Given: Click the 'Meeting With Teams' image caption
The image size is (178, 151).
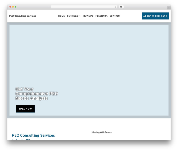Looking at the screenshot, I should (x=102, y=132).
